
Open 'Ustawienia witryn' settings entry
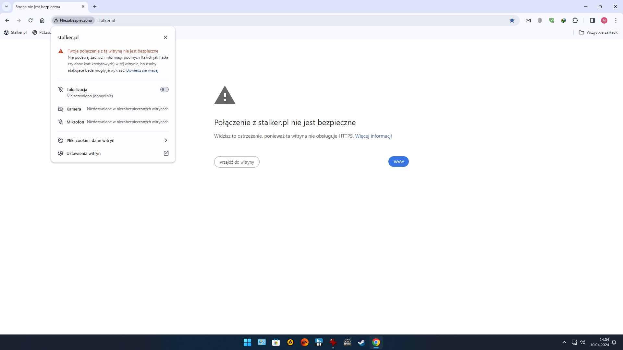pyautogui.click(x=113, y=153)
